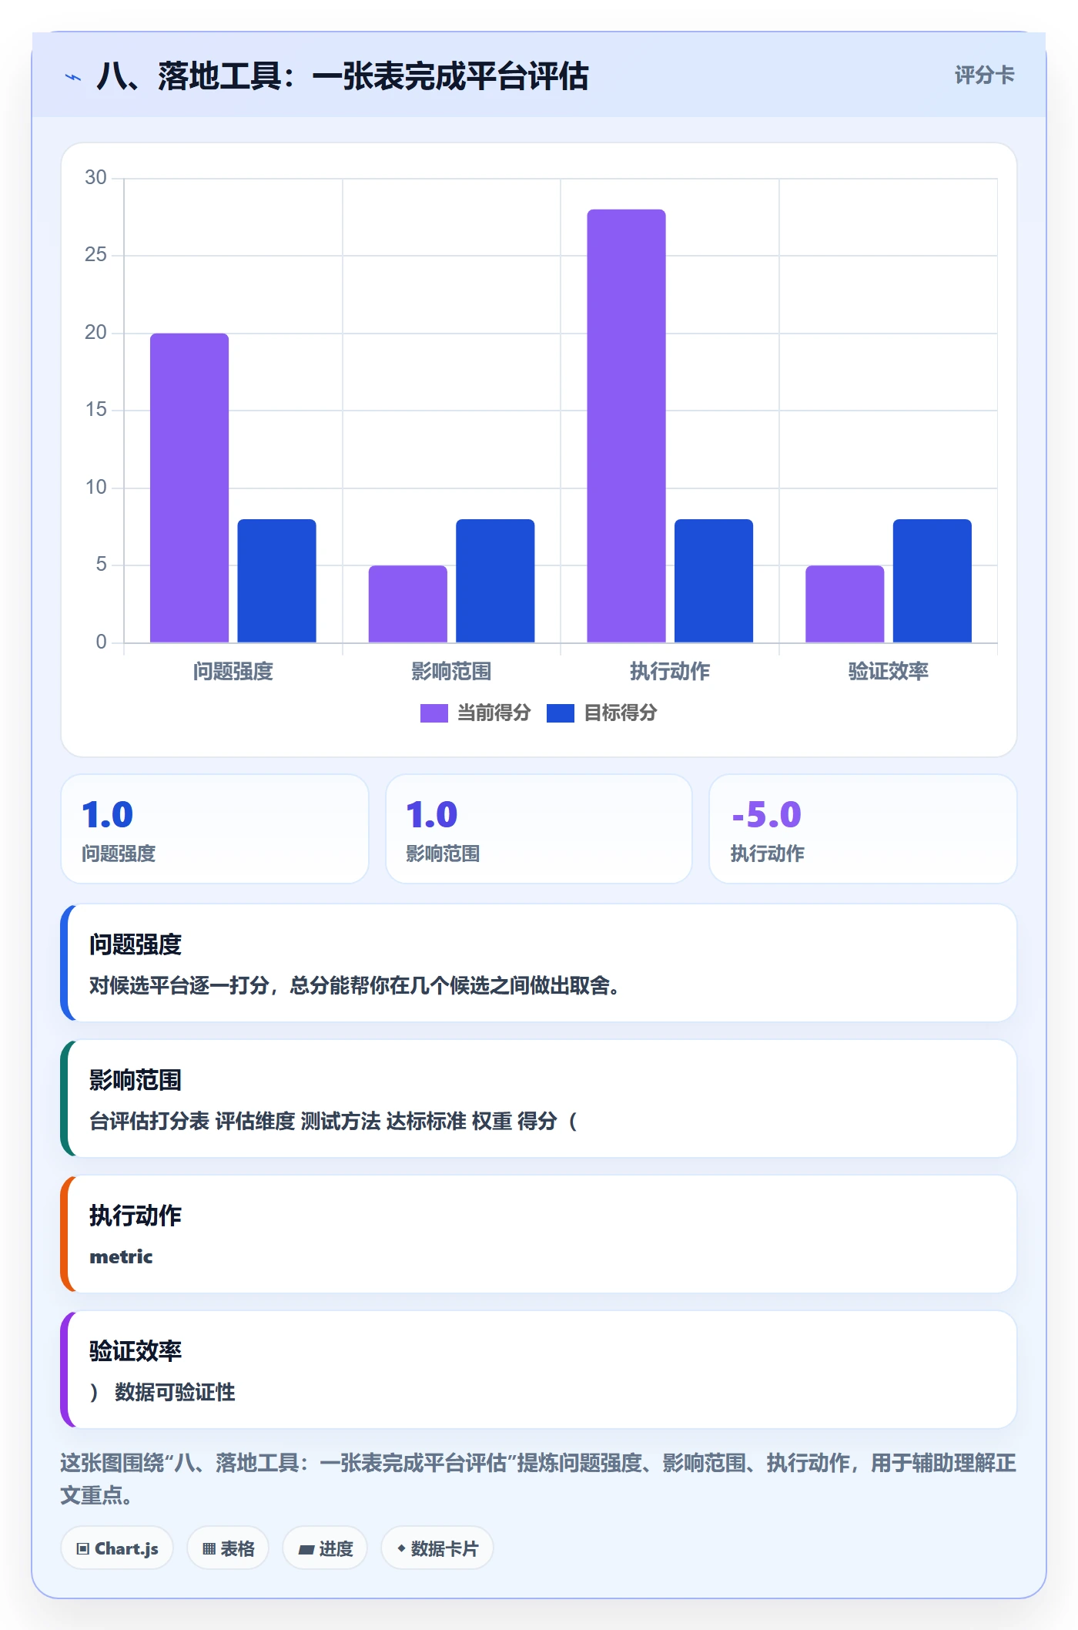Click the 影响范围 x-axis label
Viewport: 1078px width, 1630px height.
(451, 672)
